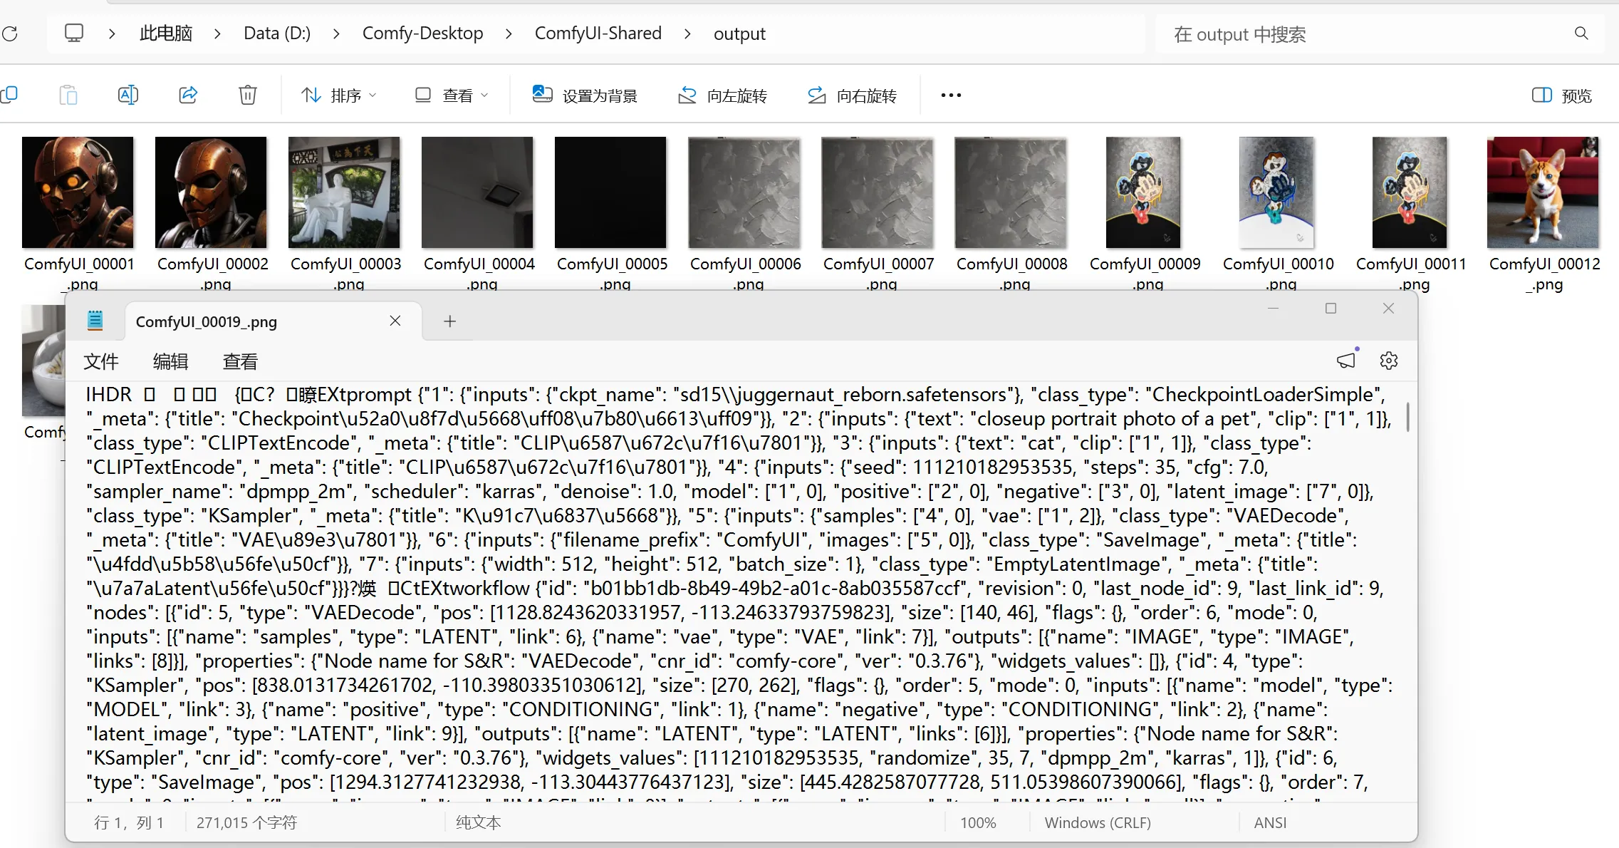Viewport: 1619px width, 848px height.
Task: Click the PC monitor icon in address bar
Action: coord(74,33)
